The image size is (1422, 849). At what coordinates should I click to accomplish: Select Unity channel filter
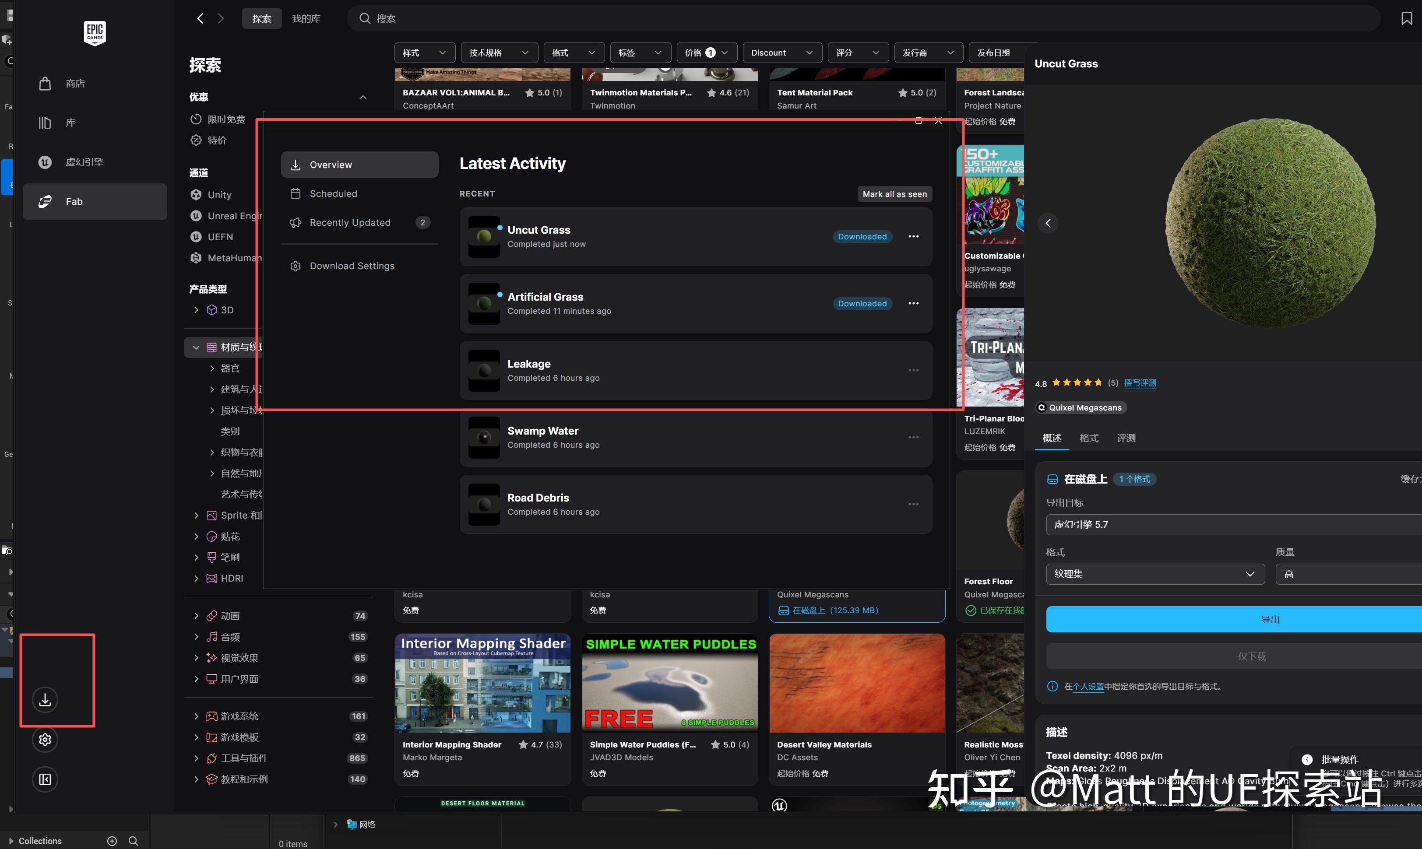(x=219, y=194)
